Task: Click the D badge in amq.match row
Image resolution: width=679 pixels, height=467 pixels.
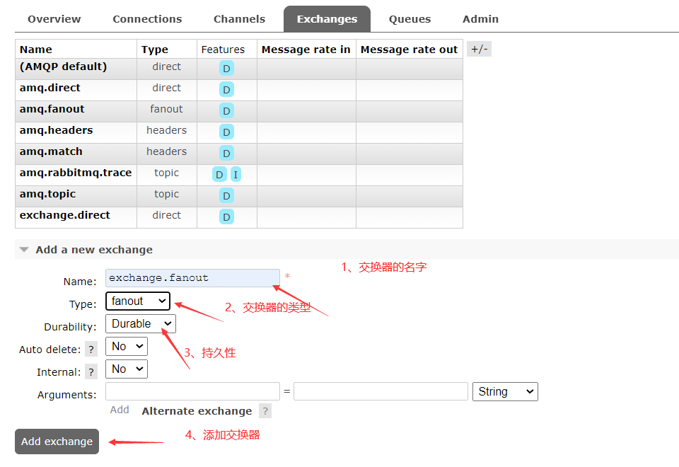Action: [226, 154]
